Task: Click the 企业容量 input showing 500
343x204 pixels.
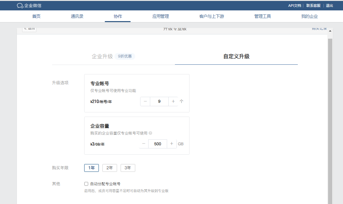Action: point(158,144)
